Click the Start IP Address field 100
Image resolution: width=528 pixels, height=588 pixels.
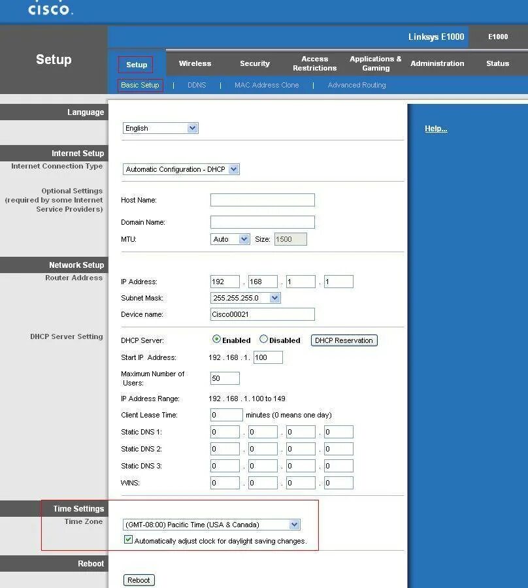268,357
